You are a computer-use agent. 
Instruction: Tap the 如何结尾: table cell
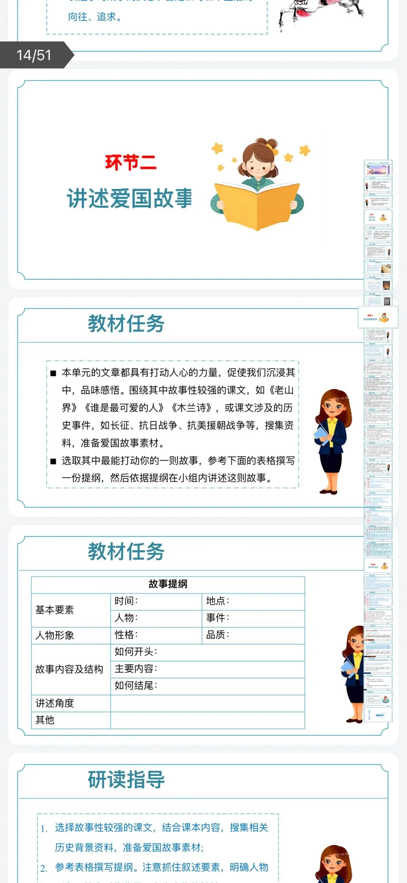[208, 686]
